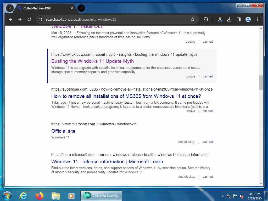Expand options dots for release information result
The width and height of the screenshot is (268, 201).
(x=199, y=177)
